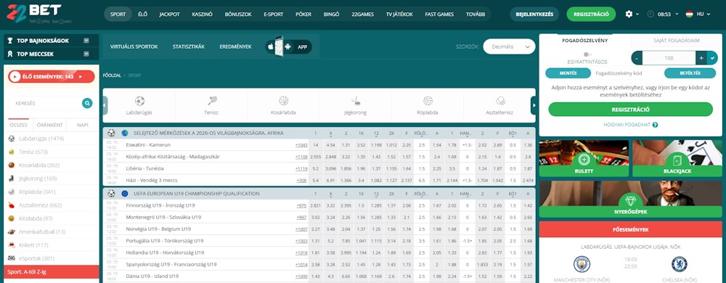Expand +975 markets for Finnország U19 match
726x283 pixels.
click(x=301, y=206)
